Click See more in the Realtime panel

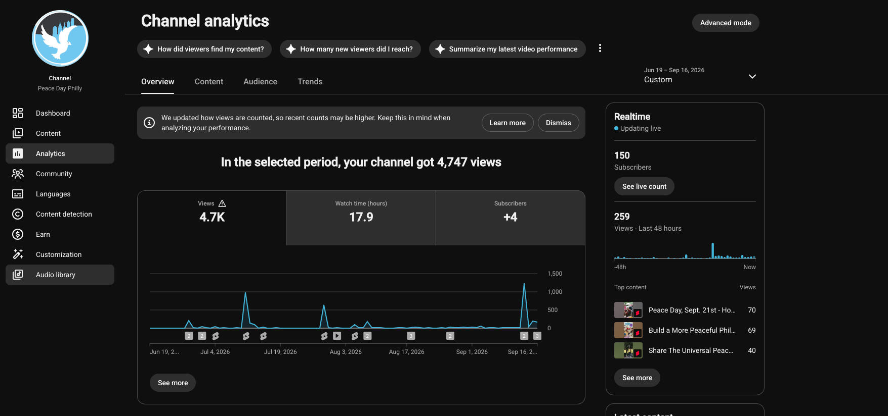(x=637, y=378)
